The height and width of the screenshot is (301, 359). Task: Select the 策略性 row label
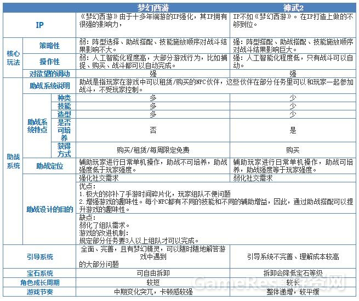tap(49, 46)
